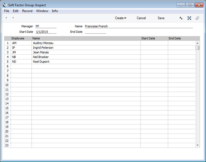
Task: Click the Save button
Action: click(161, 18)
